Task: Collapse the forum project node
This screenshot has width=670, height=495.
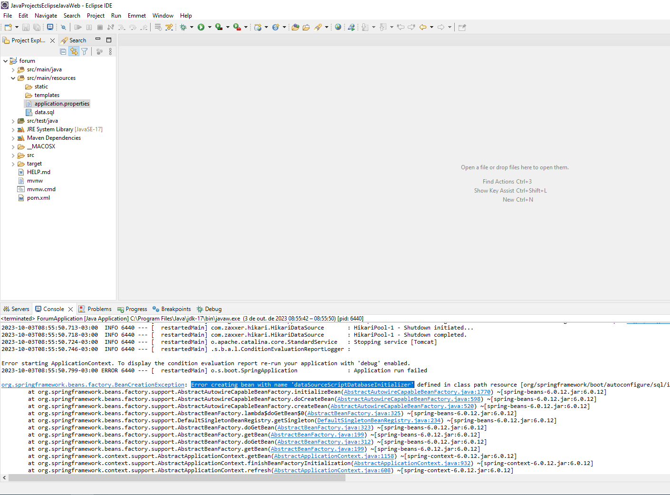Action: 5,61
